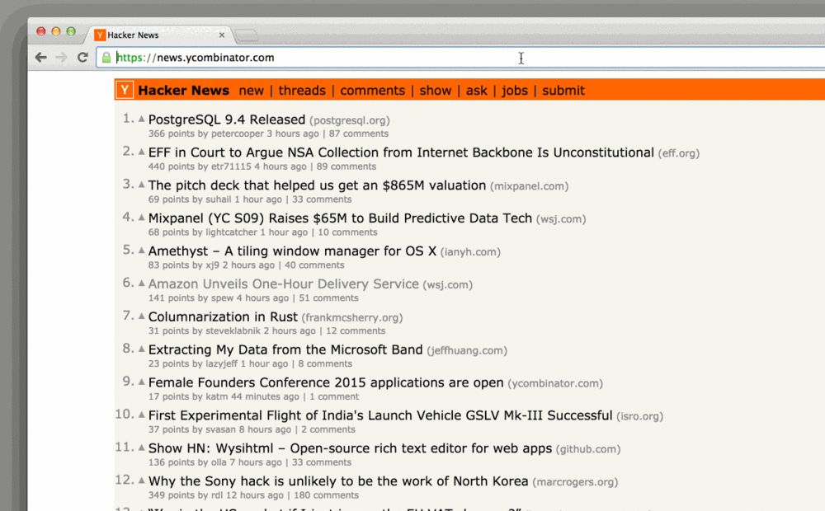Image resolution: width=825 pixels, height=511 pixels.
Task: Click '8 comments' on Microsoft Band story
Action: (x=325, y=363)
